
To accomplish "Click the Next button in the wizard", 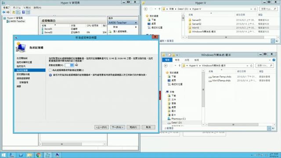I will point(118,127).
